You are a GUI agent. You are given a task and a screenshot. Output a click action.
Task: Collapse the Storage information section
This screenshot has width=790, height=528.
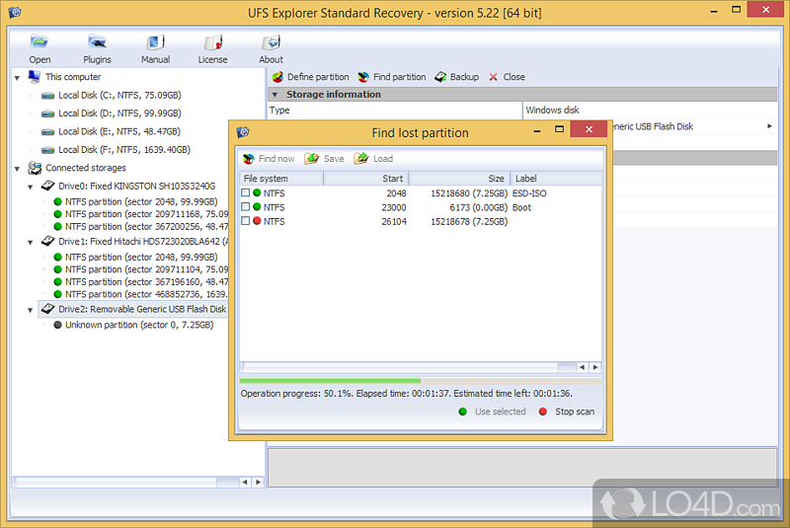click(276, 95)
